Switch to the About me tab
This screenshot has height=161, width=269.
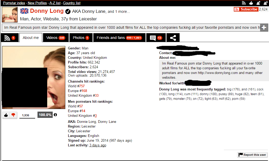point(31,38)
